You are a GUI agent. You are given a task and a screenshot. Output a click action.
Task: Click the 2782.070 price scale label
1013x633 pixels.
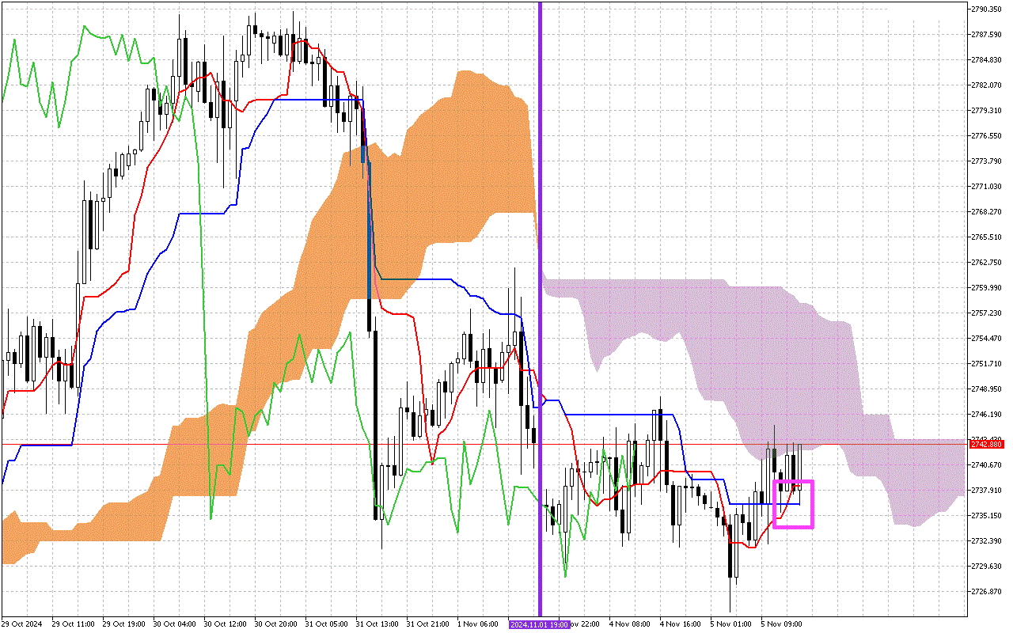pos(986,85)
